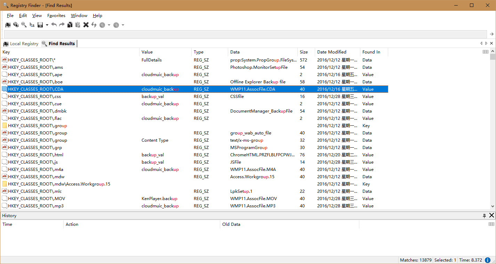The image size is (496, 264).
Task: Click the Undo toolbar icon
Action: coord(54,25)
